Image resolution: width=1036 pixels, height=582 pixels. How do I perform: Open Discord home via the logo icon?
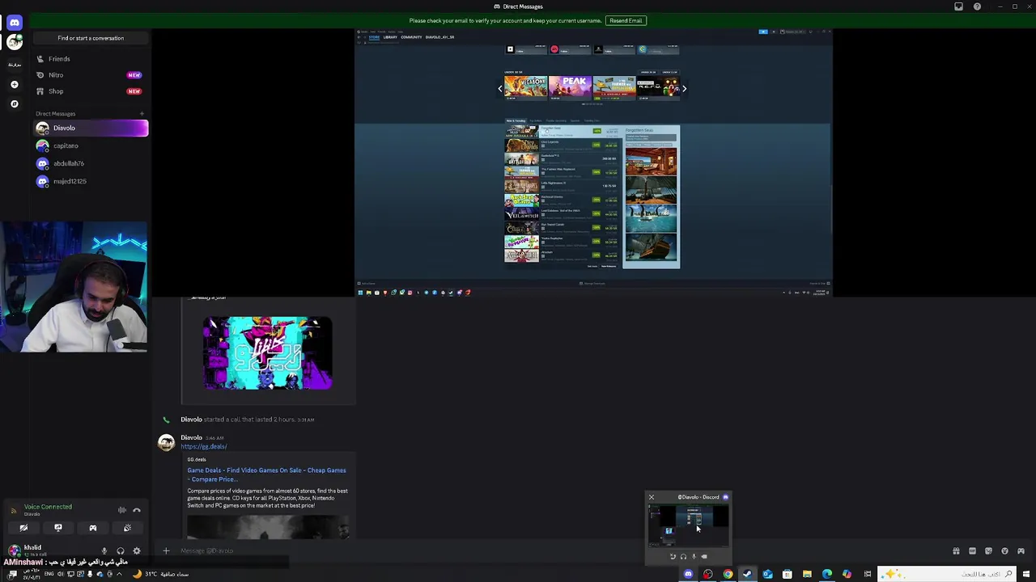[x=15, y=23]
